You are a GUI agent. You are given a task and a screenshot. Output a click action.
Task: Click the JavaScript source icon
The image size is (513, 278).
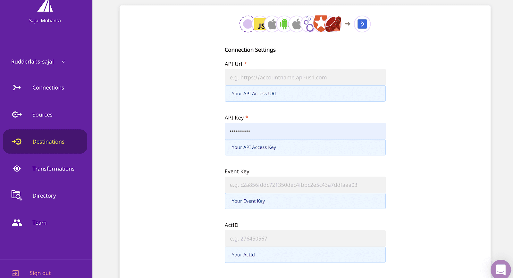click(x=260, y=24)
